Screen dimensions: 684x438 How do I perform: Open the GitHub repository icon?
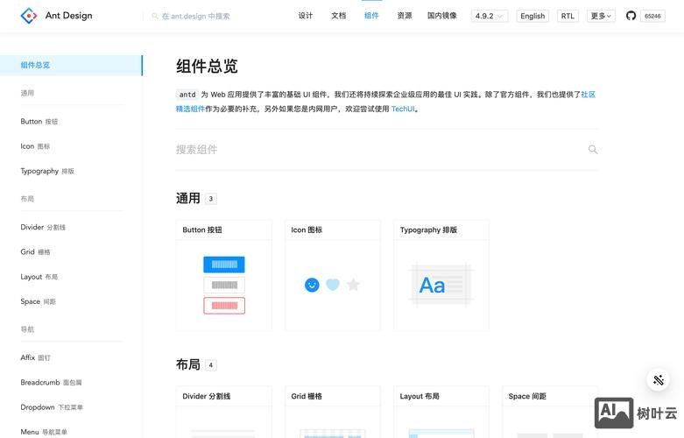(631, 16)
